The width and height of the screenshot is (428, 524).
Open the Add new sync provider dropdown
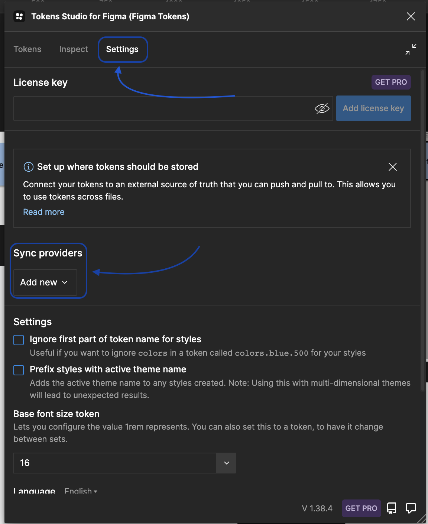tap(45, 282)
